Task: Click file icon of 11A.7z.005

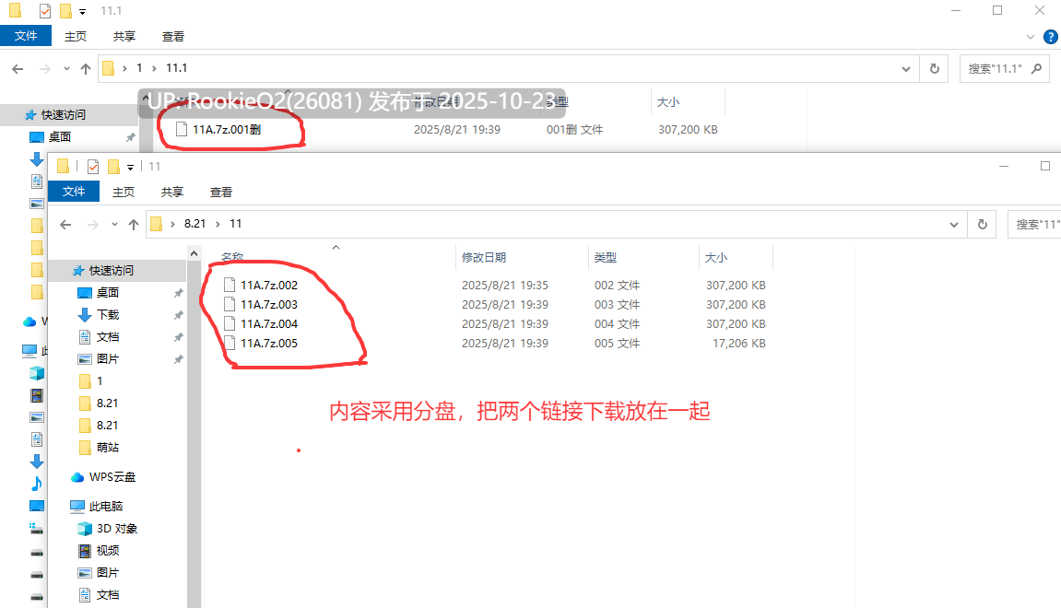Action: coord(230,344)
